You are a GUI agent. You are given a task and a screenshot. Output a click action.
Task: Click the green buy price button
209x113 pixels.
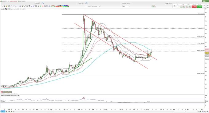199,7
